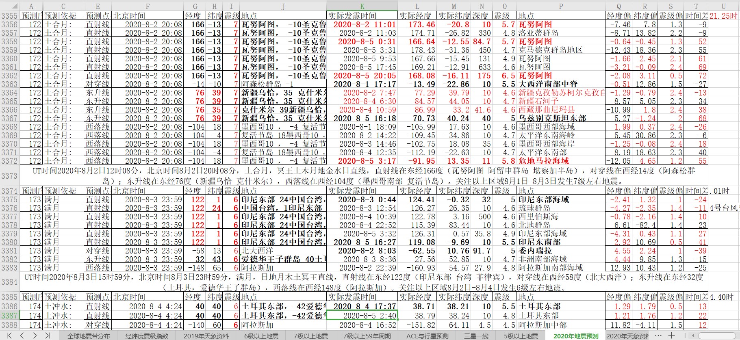
Task: Select row header 3384
Action: (x=9, y=282)
